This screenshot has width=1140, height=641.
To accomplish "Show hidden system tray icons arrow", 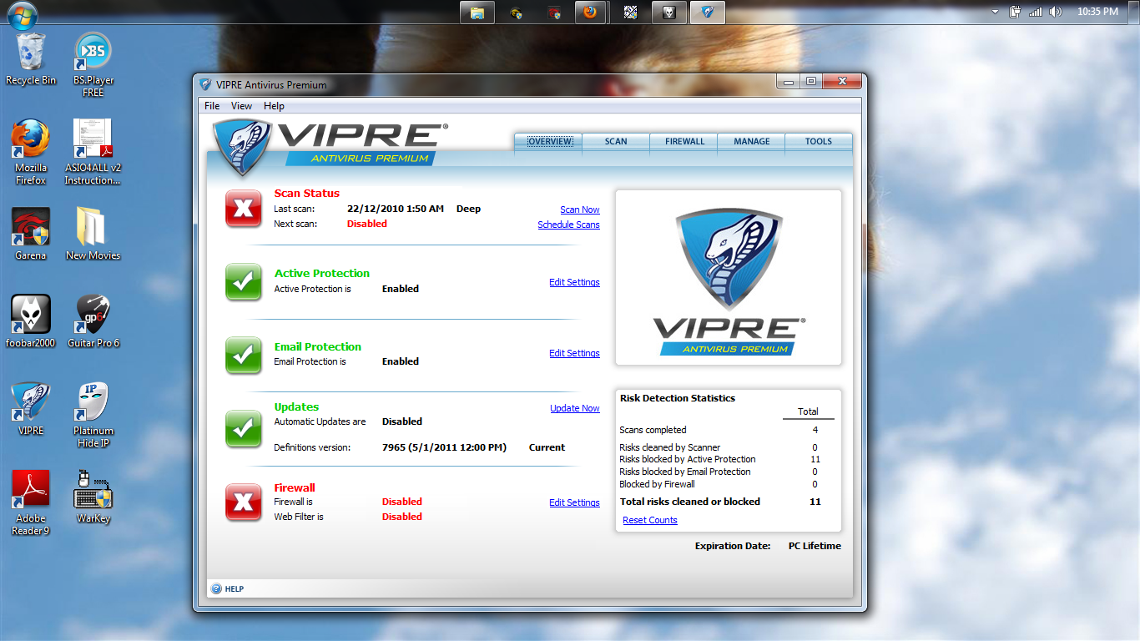I will pyautogui.click(x=995, y=13).
